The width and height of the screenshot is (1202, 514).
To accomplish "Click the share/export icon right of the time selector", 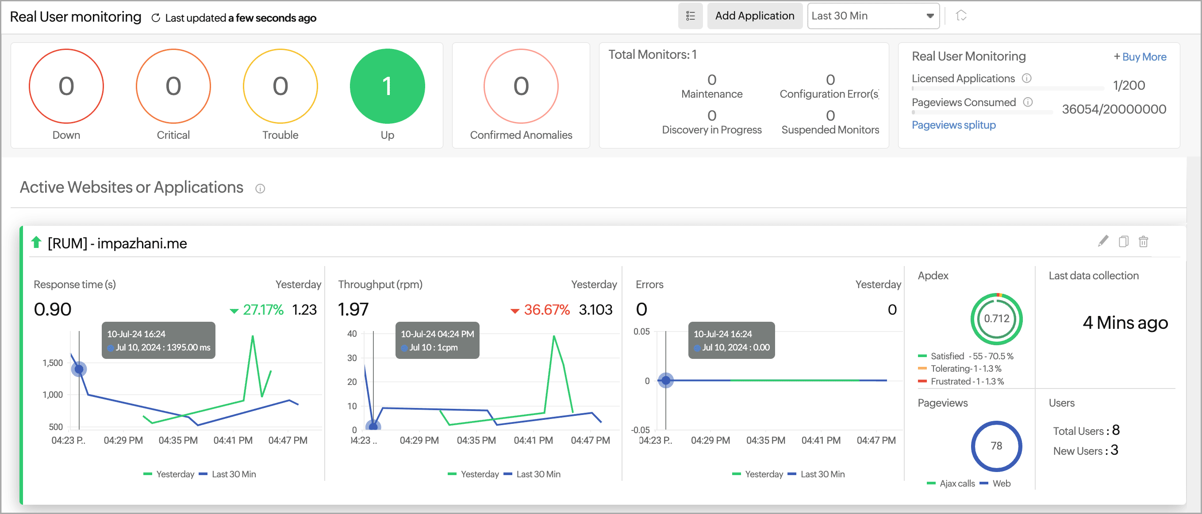I will point(961,15).
